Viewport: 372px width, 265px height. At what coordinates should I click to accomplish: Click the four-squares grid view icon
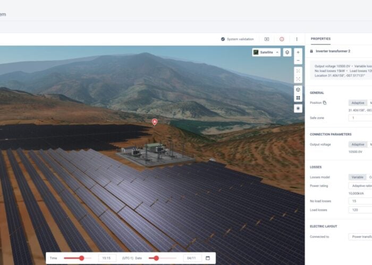[x=298, y=98]
